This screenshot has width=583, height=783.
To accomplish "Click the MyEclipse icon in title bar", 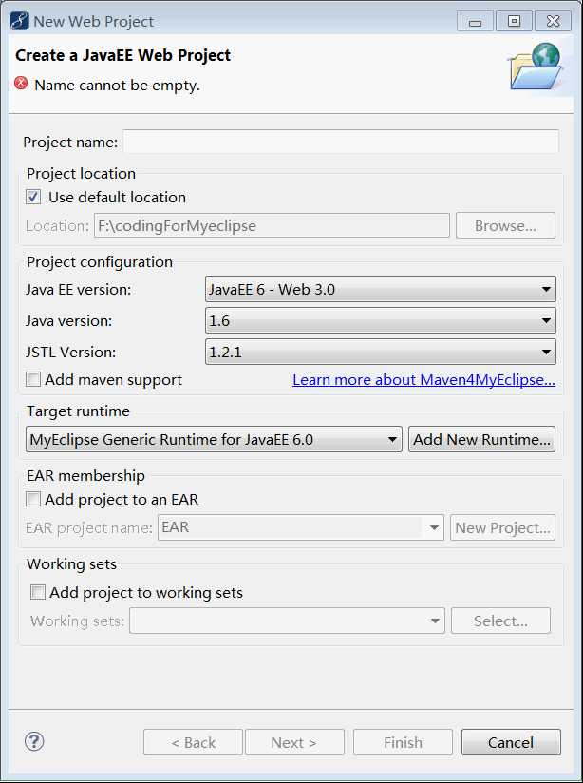I will point(20,22).
